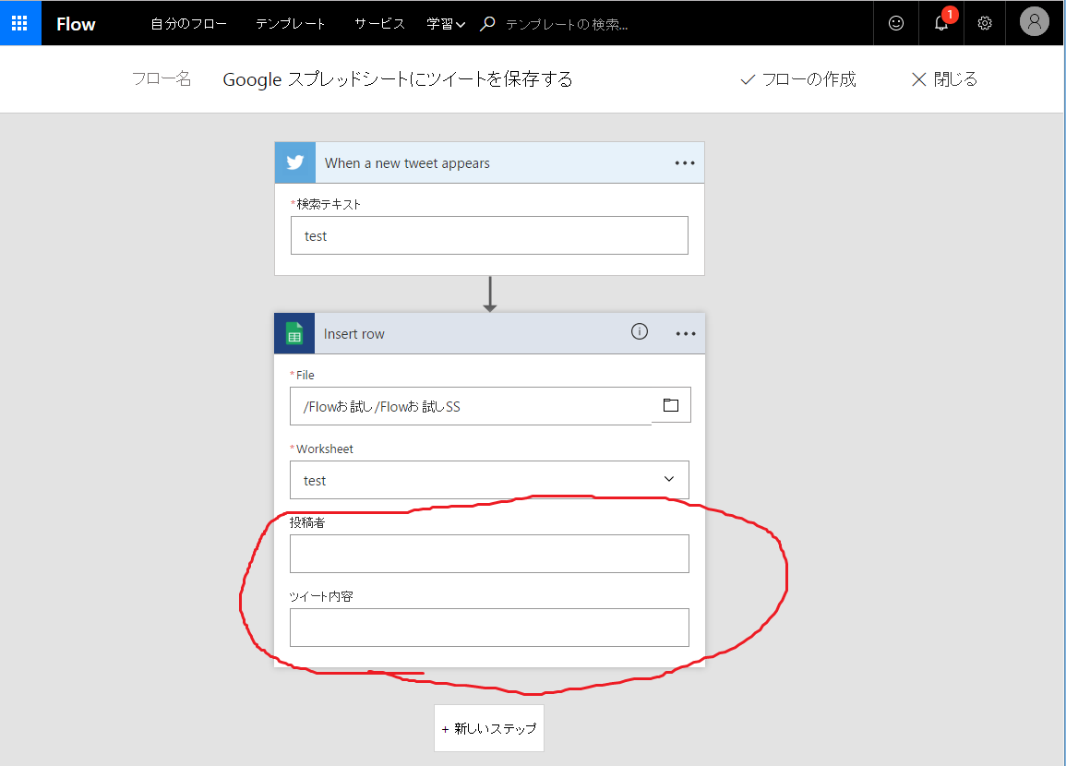Click the ツイート内容 input field
Image resolution: width=1066 pixels, height=766 pixels.
(x=489, y=628)
